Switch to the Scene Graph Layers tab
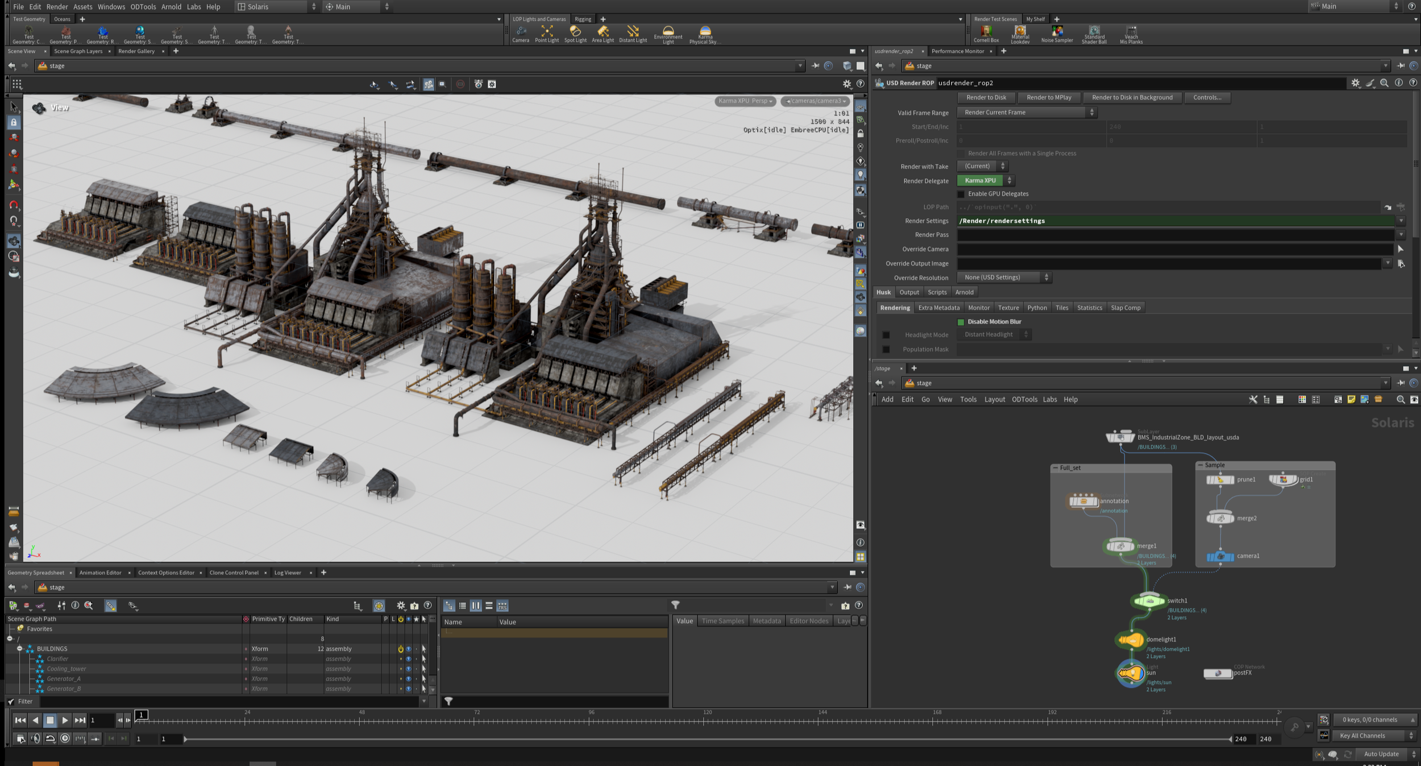 [x=78, y=51]
